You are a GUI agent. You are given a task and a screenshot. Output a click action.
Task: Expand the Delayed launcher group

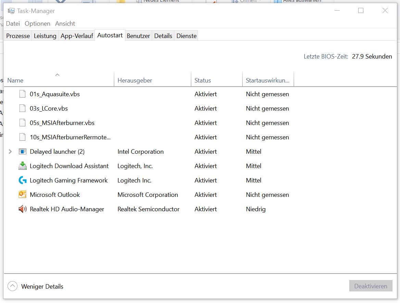click(10, 151)
